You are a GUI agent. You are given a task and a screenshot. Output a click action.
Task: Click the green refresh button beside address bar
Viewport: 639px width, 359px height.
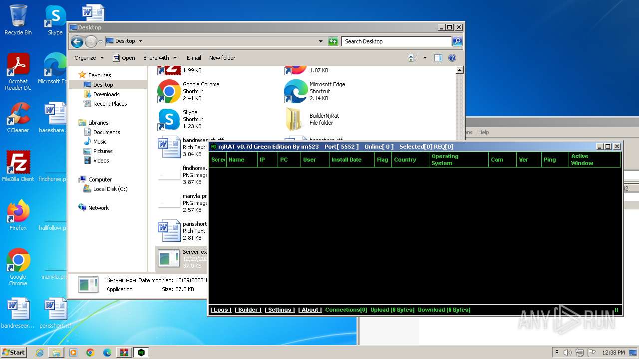(333, 41)
